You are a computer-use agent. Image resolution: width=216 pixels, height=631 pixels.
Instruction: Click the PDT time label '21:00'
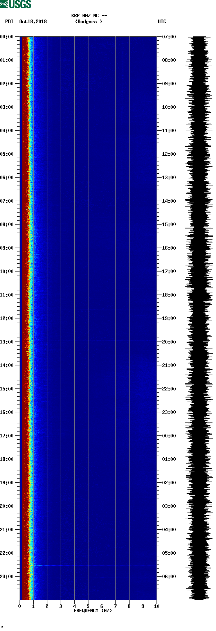tap(7, 530)
